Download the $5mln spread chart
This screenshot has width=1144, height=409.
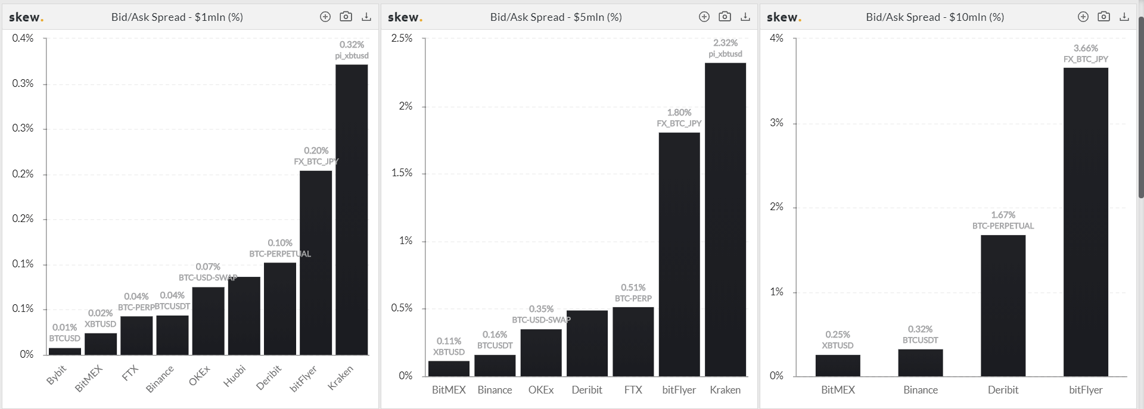coord(745,17)
